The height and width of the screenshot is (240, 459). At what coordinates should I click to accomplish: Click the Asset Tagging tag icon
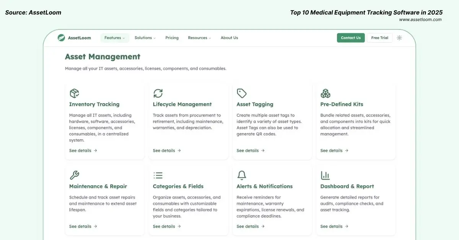click(242, 93)
